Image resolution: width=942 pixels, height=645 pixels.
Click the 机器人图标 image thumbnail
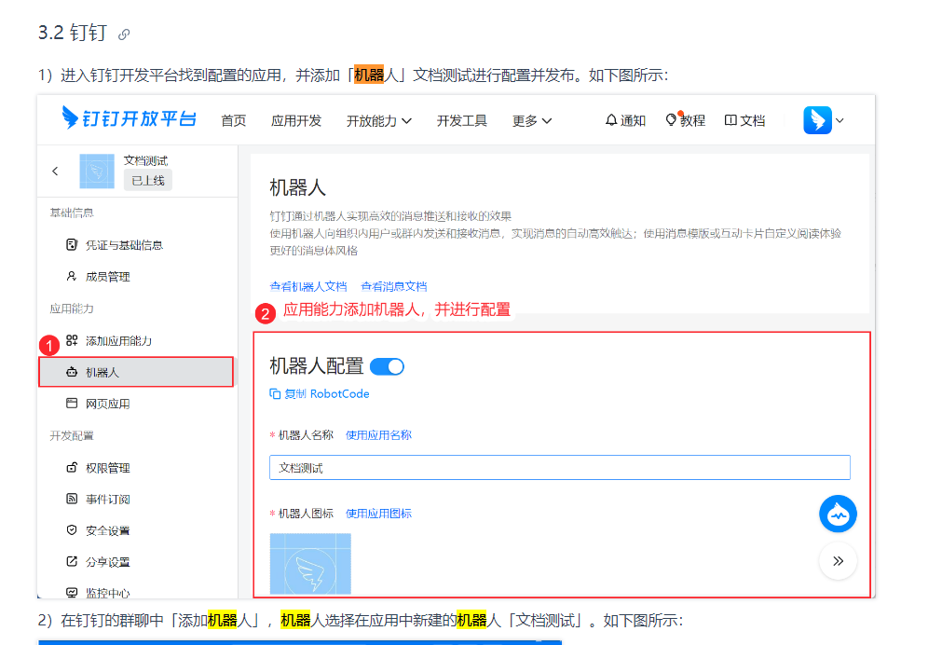(x=310, y=564)
